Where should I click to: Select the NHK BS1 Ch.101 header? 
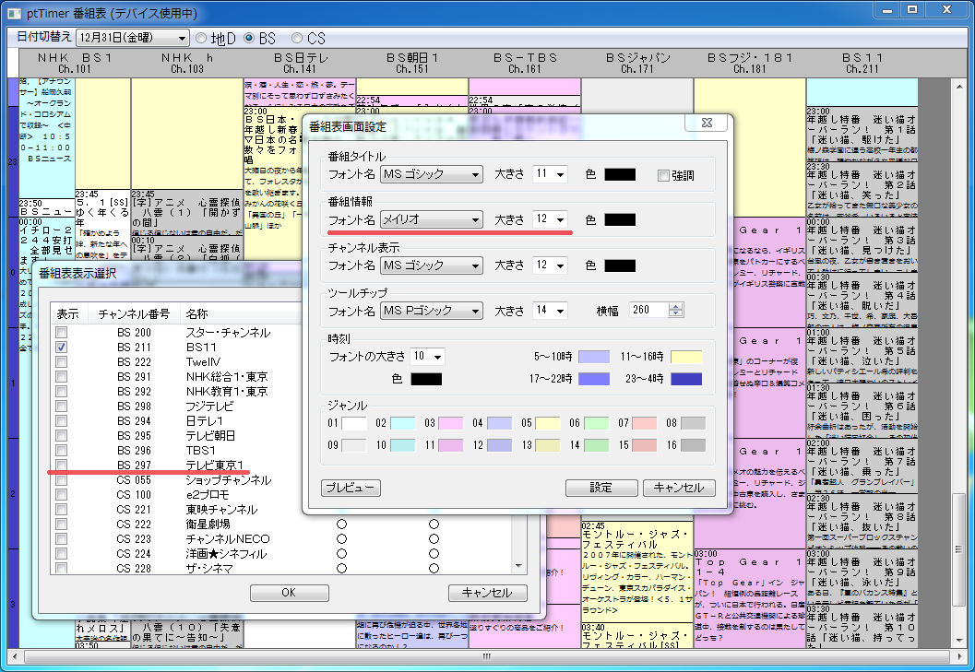tap(75, 63)
